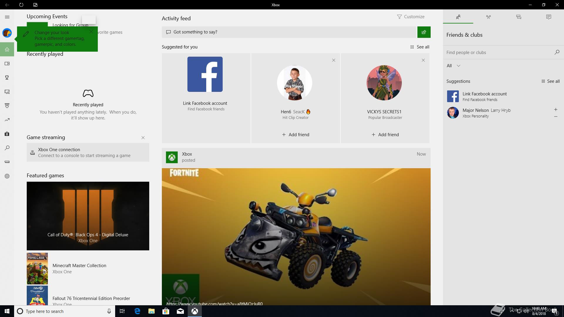Open Hen6 profile picture
This screenshot has height=317, width=564.
point(294,83)
